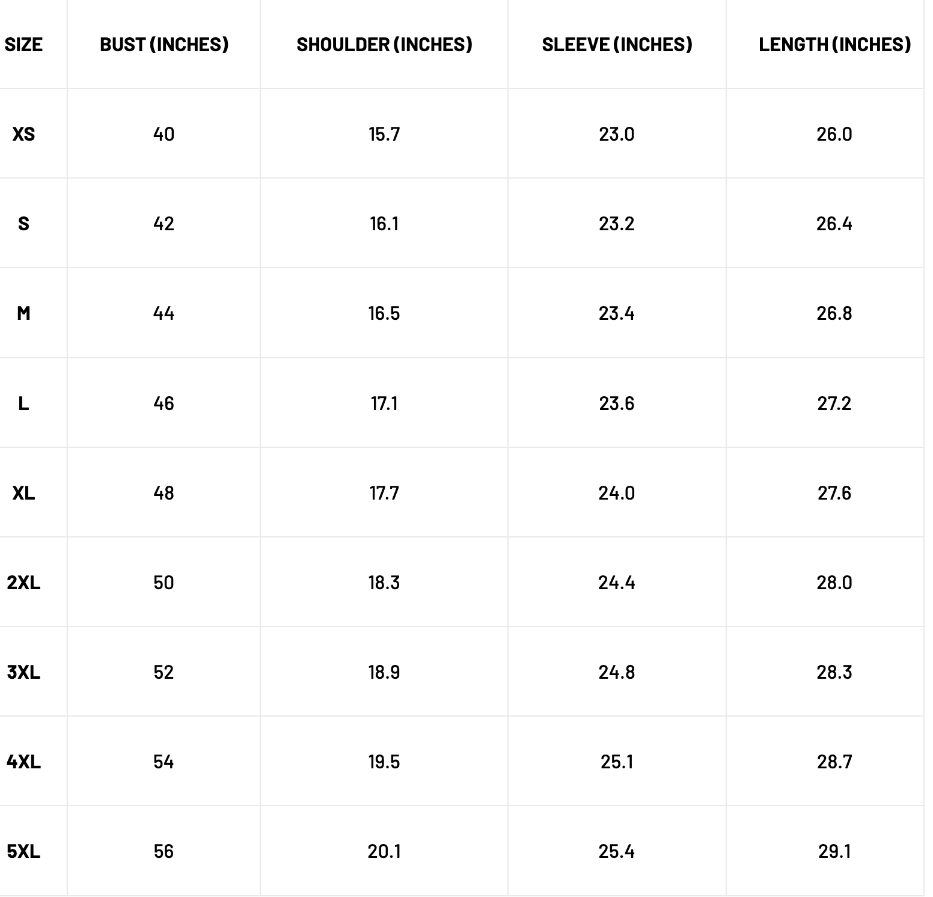This screenshot has width=933, height=897.
Task: Select sleeve value 25.1 for 4XL
Action: tap(617, 762)
